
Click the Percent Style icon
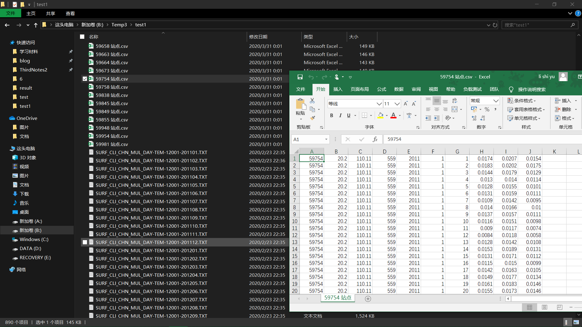point(487,109)
